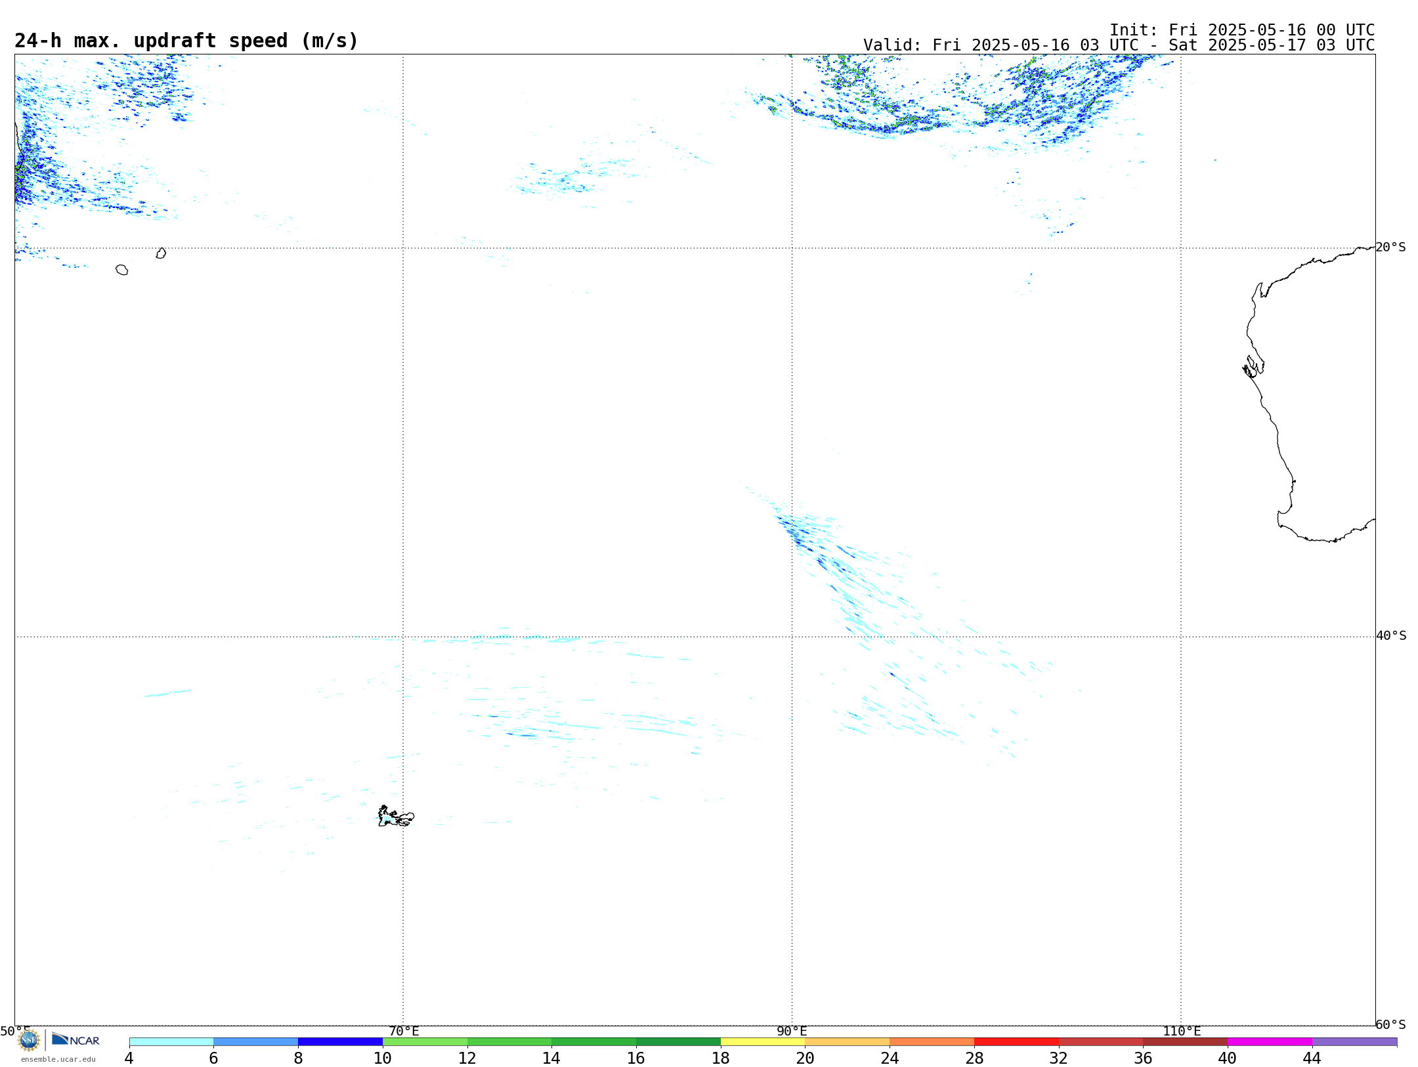The width and height of the screenshot is (1418, 1067).
Task: Click the colorbar tick value 18
Action: pyautogui.click(x=721, y=1058)
